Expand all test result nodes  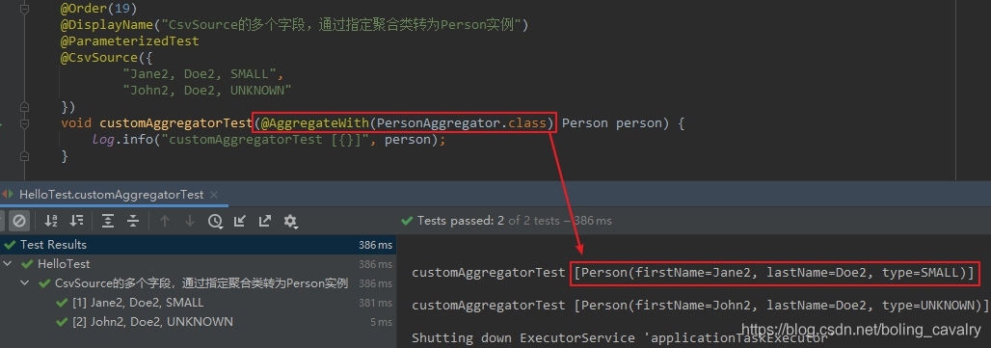click(x=108, y=221)
